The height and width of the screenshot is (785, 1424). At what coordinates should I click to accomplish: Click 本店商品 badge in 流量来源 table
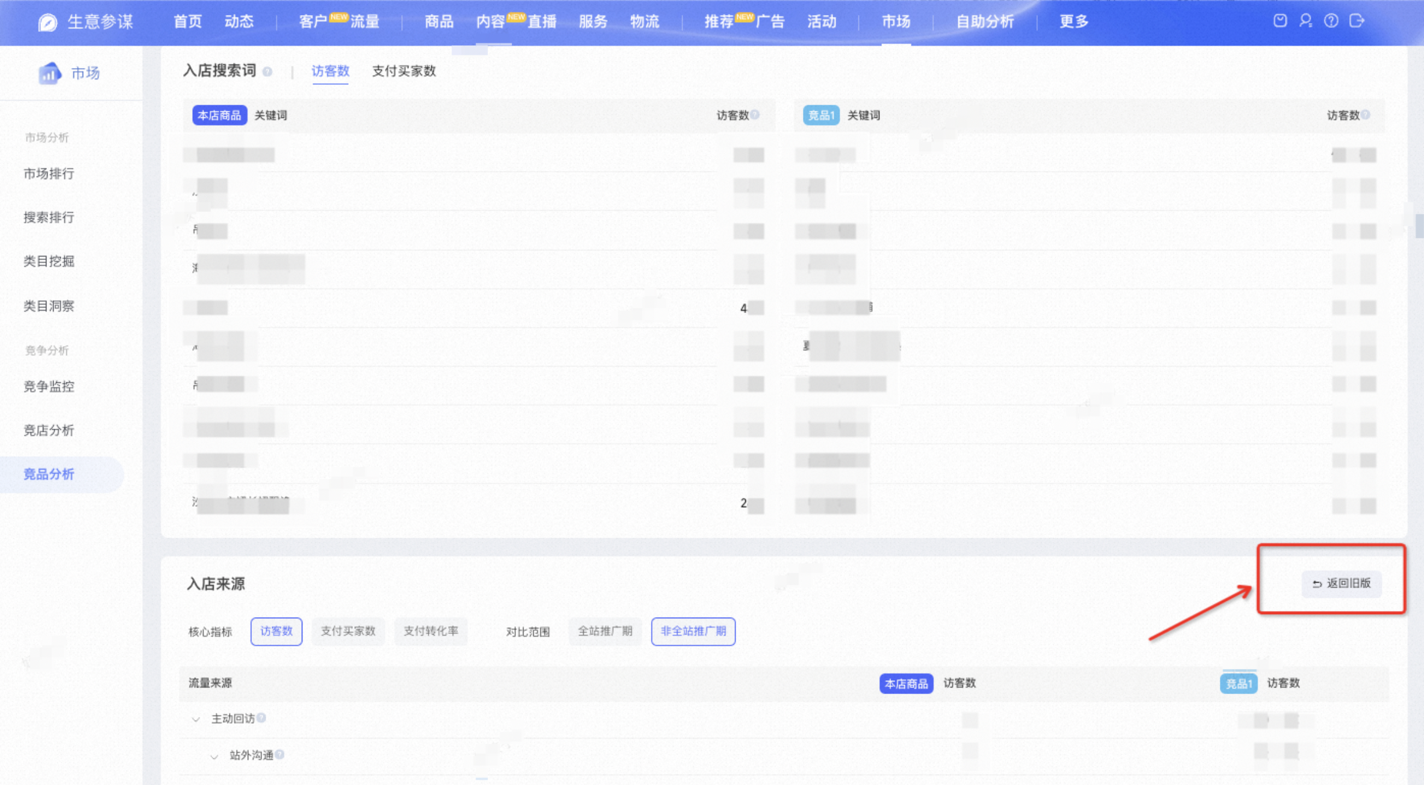click(x=906, y=683)
